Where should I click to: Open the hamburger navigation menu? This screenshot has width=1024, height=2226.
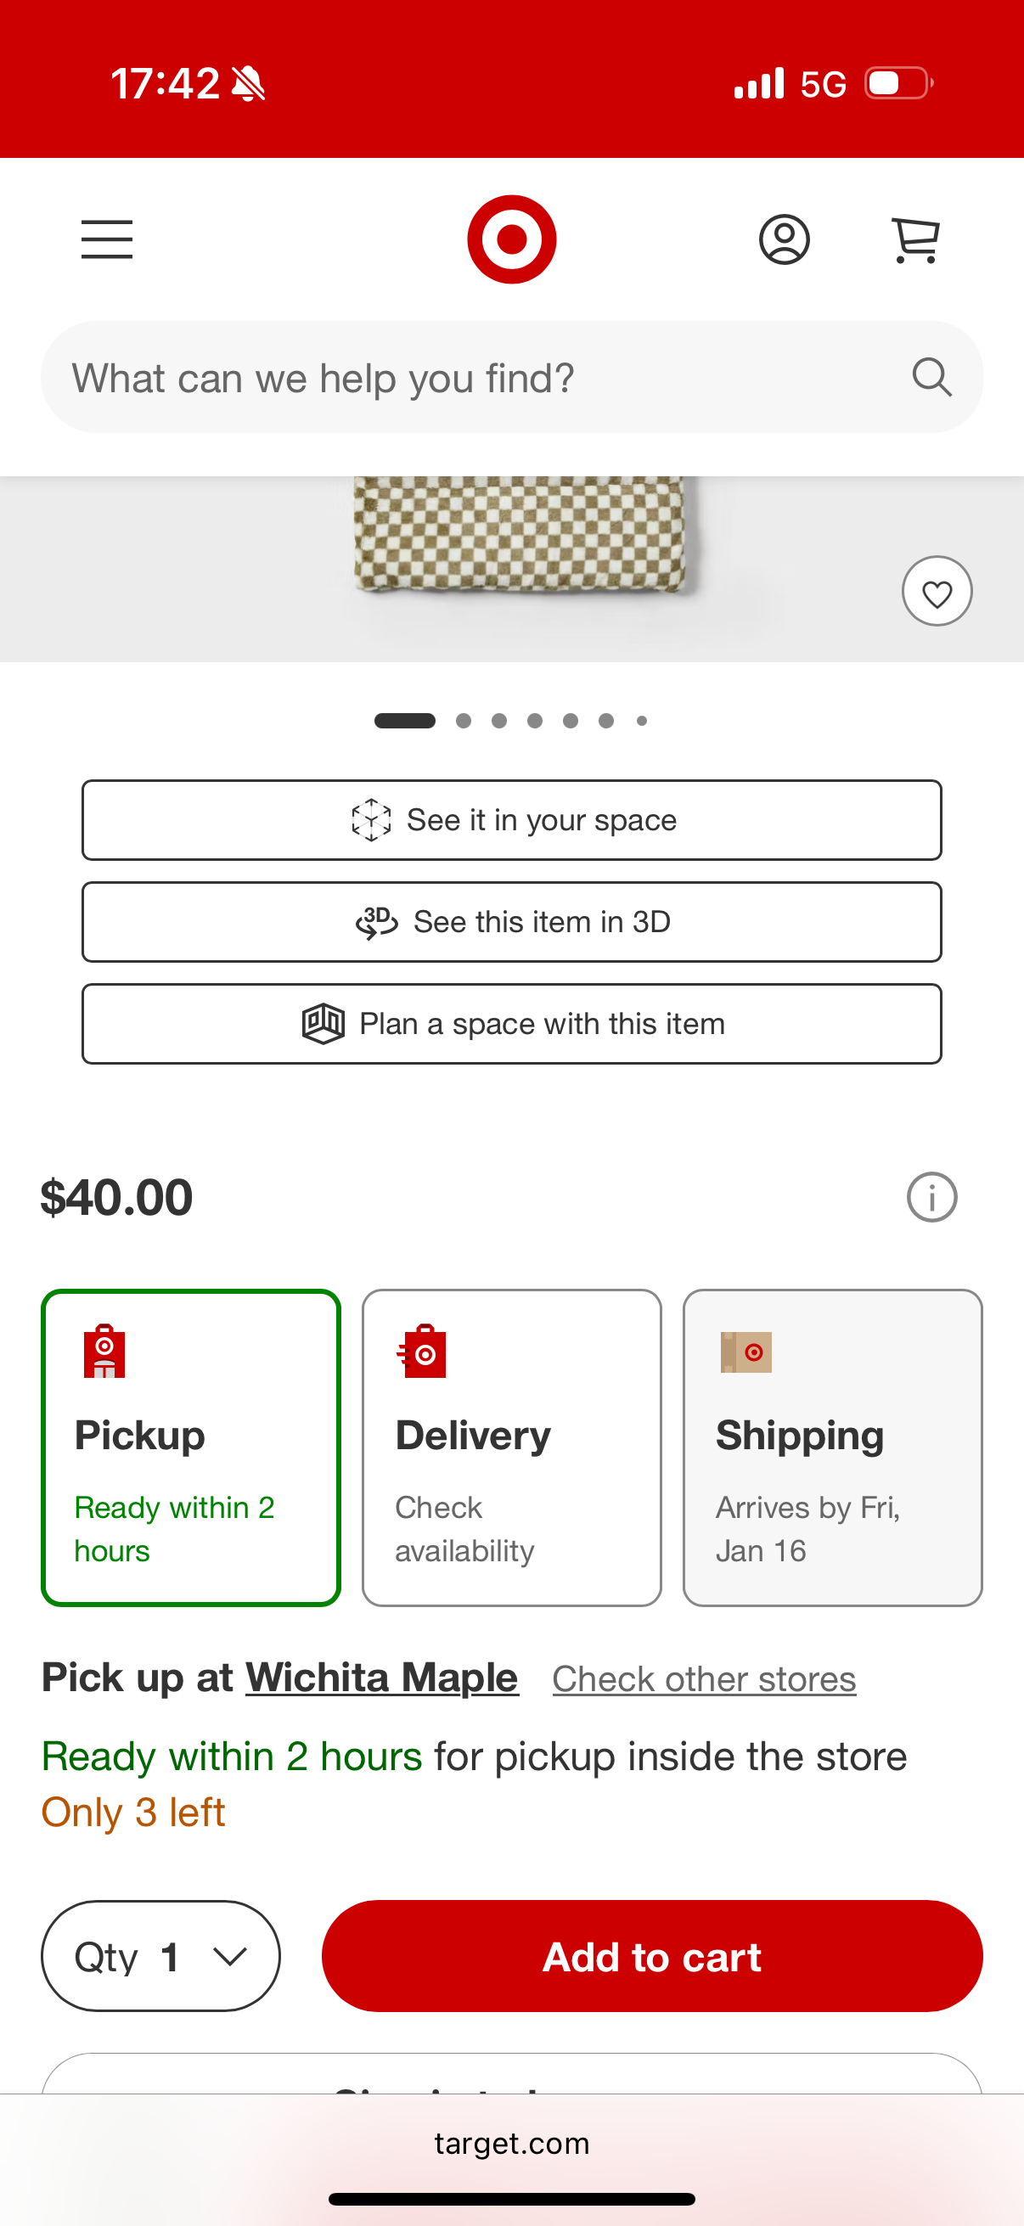coord(107,239)
